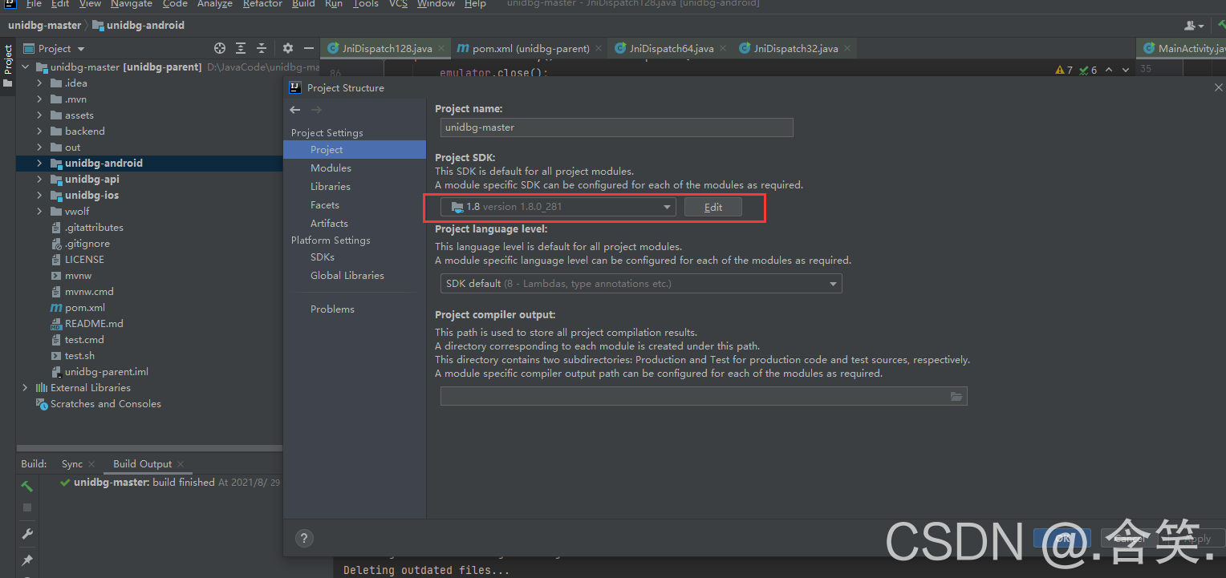Select Scratches and Consoles node

[105, 404]
